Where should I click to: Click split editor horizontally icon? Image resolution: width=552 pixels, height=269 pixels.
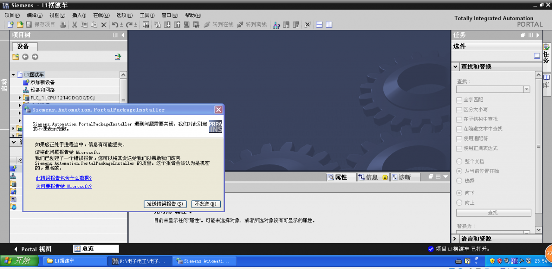[320, 25]
